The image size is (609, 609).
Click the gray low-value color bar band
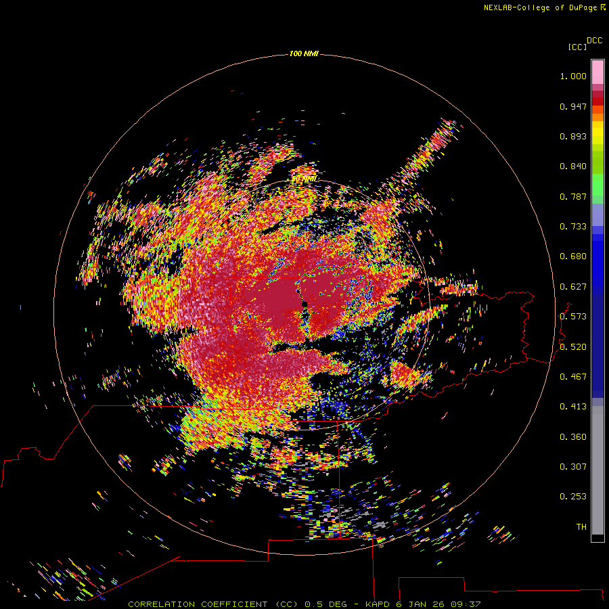[597, 470]
